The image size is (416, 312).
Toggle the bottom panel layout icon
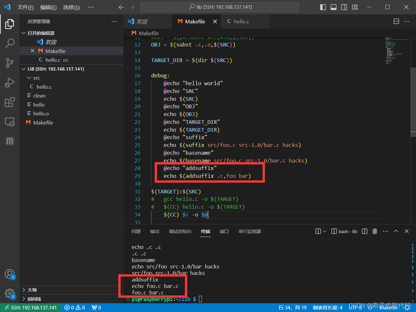(x=333, y=7)
